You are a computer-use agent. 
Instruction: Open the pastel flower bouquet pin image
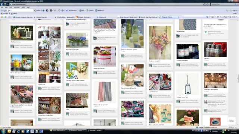tap(160, 43)
